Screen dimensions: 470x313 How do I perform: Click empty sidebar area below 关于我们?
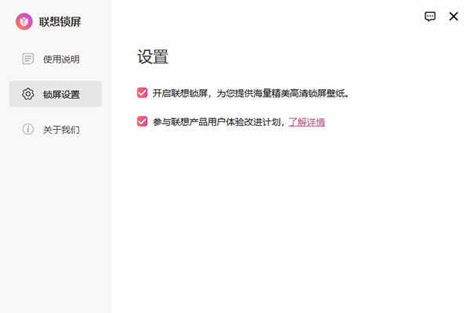coord(56,225)
